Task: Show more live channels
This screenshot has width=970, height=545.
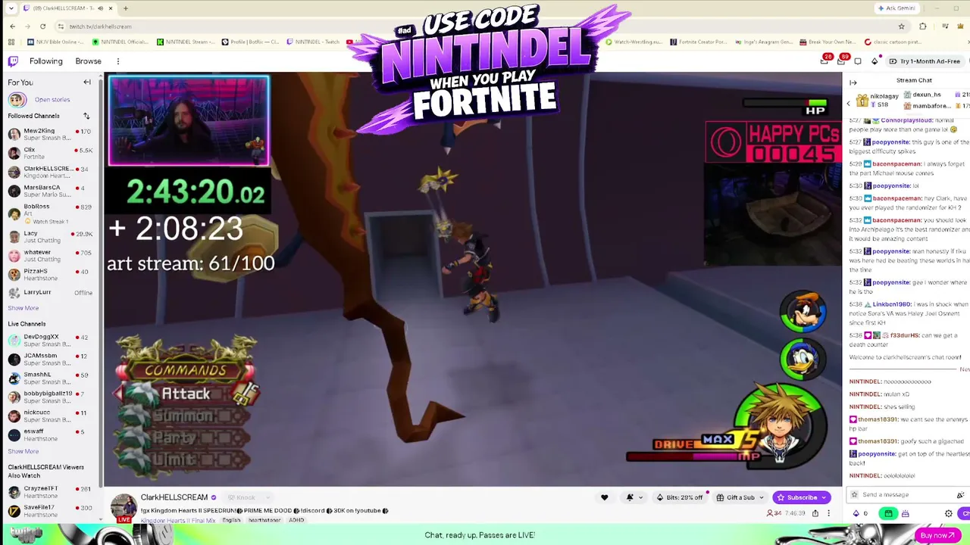Action: point(23,451)
